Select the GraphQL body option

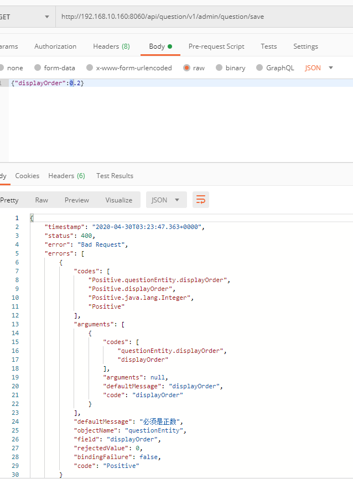point(259,68)
